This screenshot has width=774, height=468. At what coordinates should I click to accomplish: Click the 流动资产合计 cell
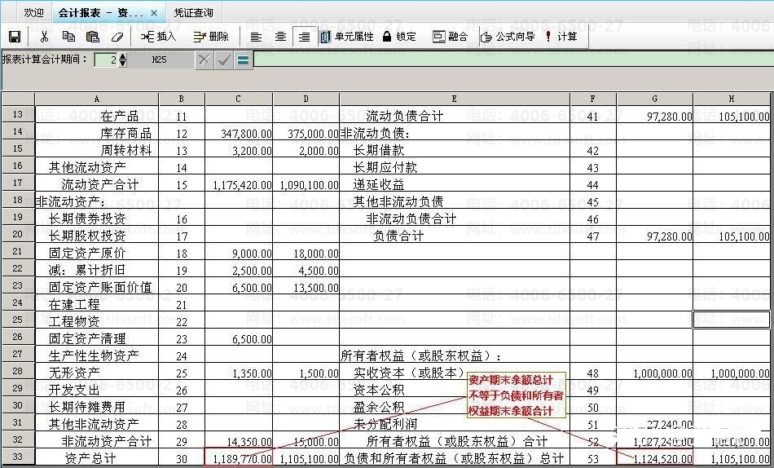pyautogui.click(x=97, y=183)
